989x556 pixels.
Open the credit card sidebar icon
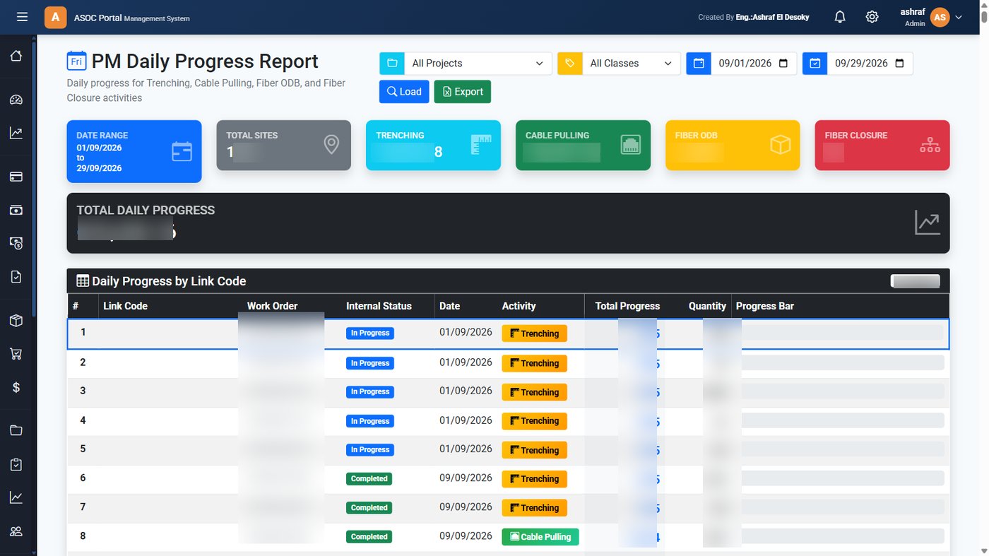[16, 177]
